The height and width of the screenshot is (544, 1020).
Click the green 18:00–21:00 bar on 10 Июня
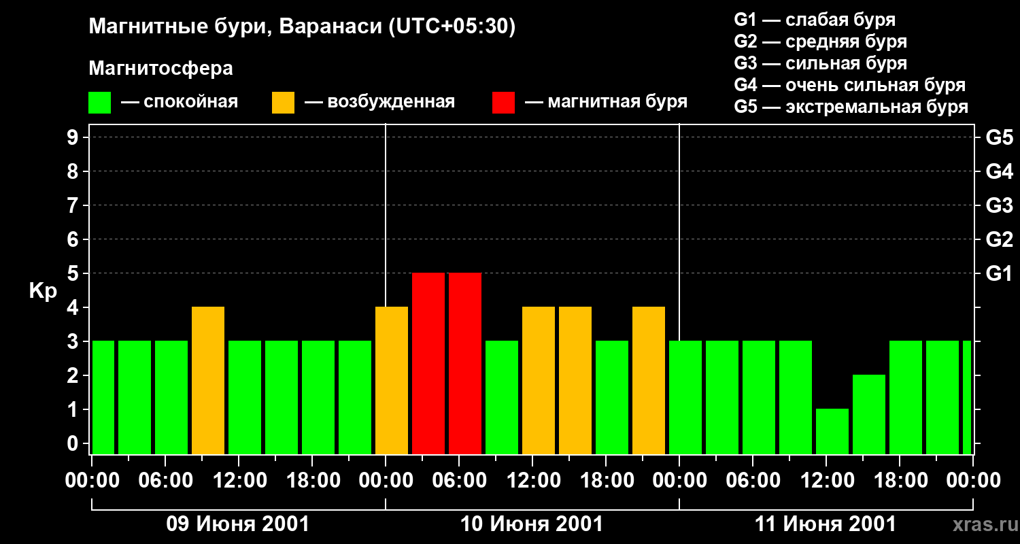tap(612, 398)
